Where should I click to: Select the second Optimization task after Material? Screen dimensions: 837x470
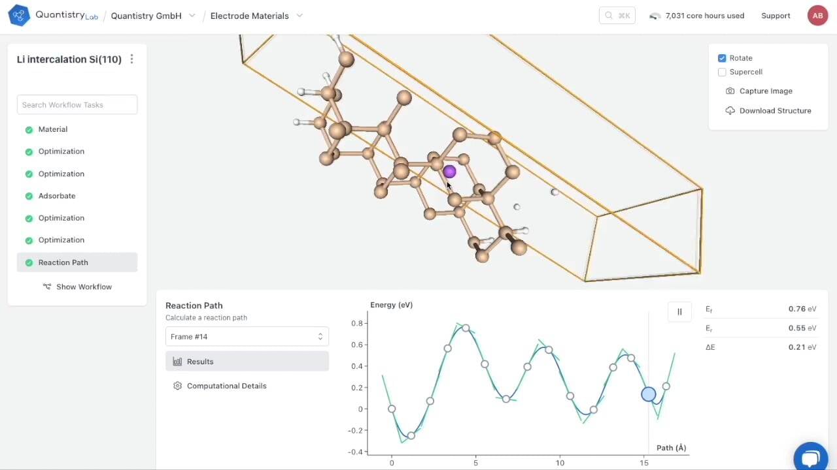point(77,174)
